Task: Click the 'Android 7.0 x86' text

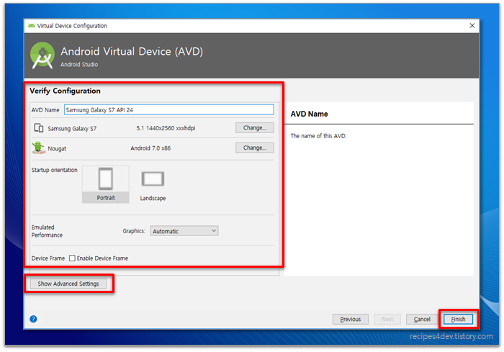Action: [150, 148]
